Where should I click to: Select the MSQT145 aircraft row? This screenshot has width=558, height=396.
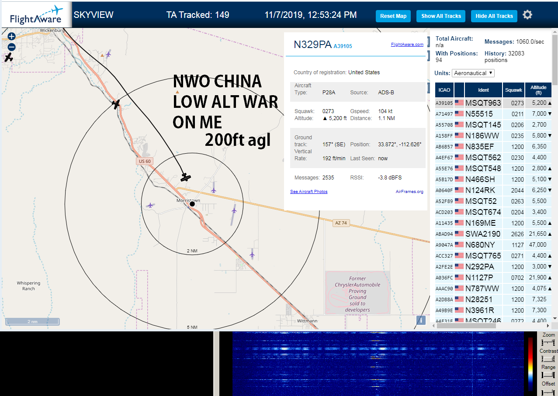click(493, 125)
